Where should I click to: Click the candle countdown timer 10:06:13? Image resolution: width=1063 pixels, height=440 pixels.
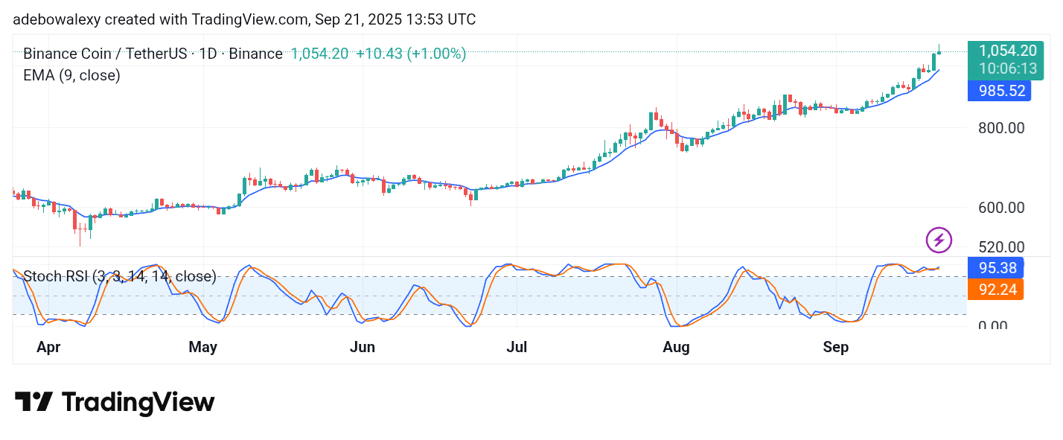point(1007,68)
